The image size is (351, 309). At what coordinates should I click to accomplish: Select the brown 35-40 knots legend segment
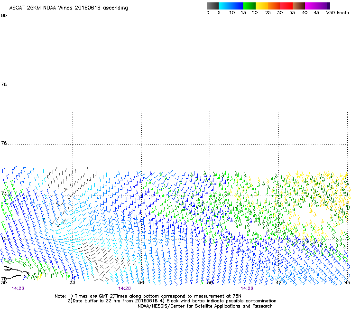299,6
